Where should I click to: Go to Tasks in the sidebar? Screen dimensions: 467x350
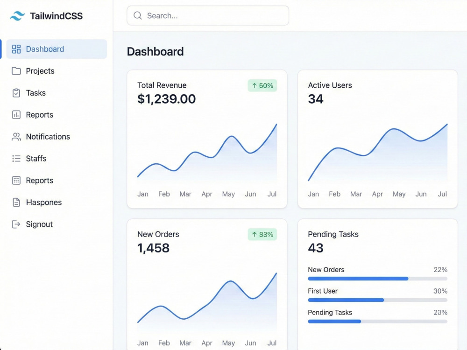pyautogui.click(x=57, y=93)
